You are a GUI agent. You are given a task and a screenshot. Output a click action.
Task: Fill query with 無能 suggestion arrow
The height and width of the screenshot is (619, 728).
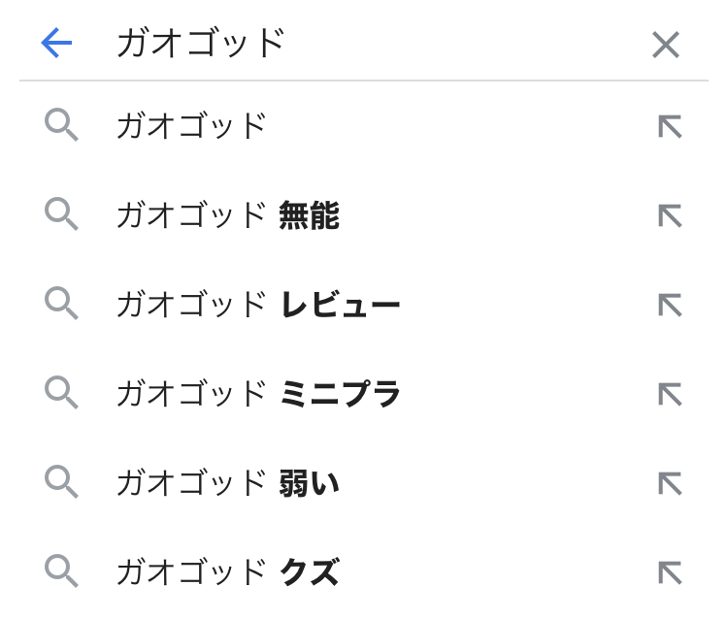(x=670, y=215)
